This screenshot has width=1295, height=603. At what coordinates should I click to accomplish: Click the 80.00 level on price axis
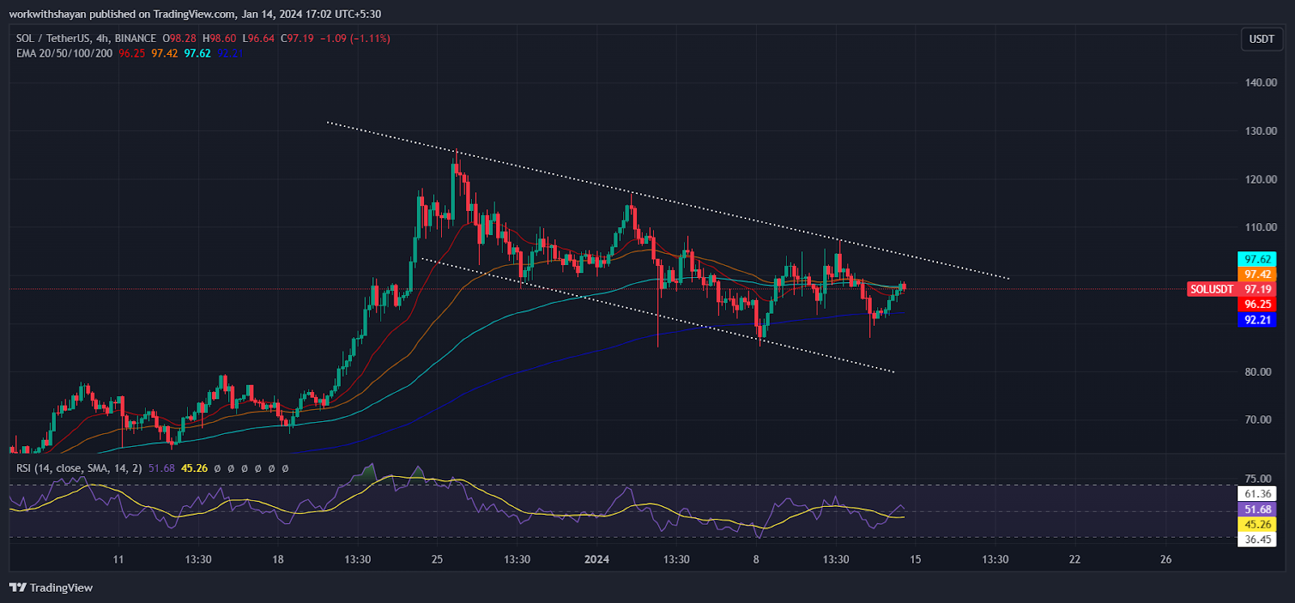point(1258,372)
